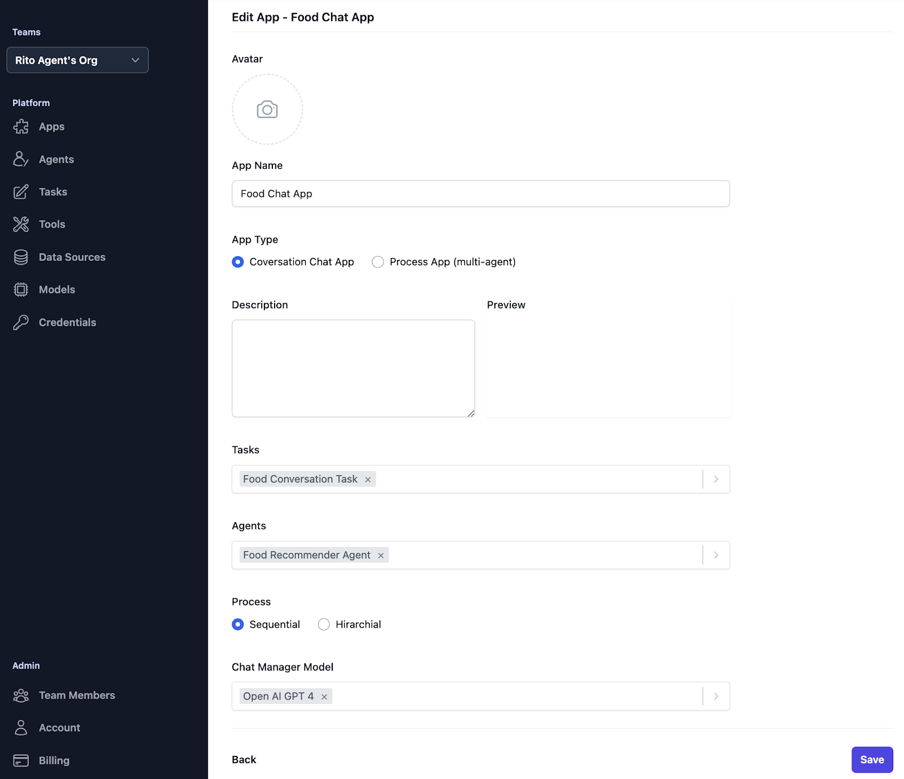Click the Models chip icon
904x779 pixels.
click(21, 290)
